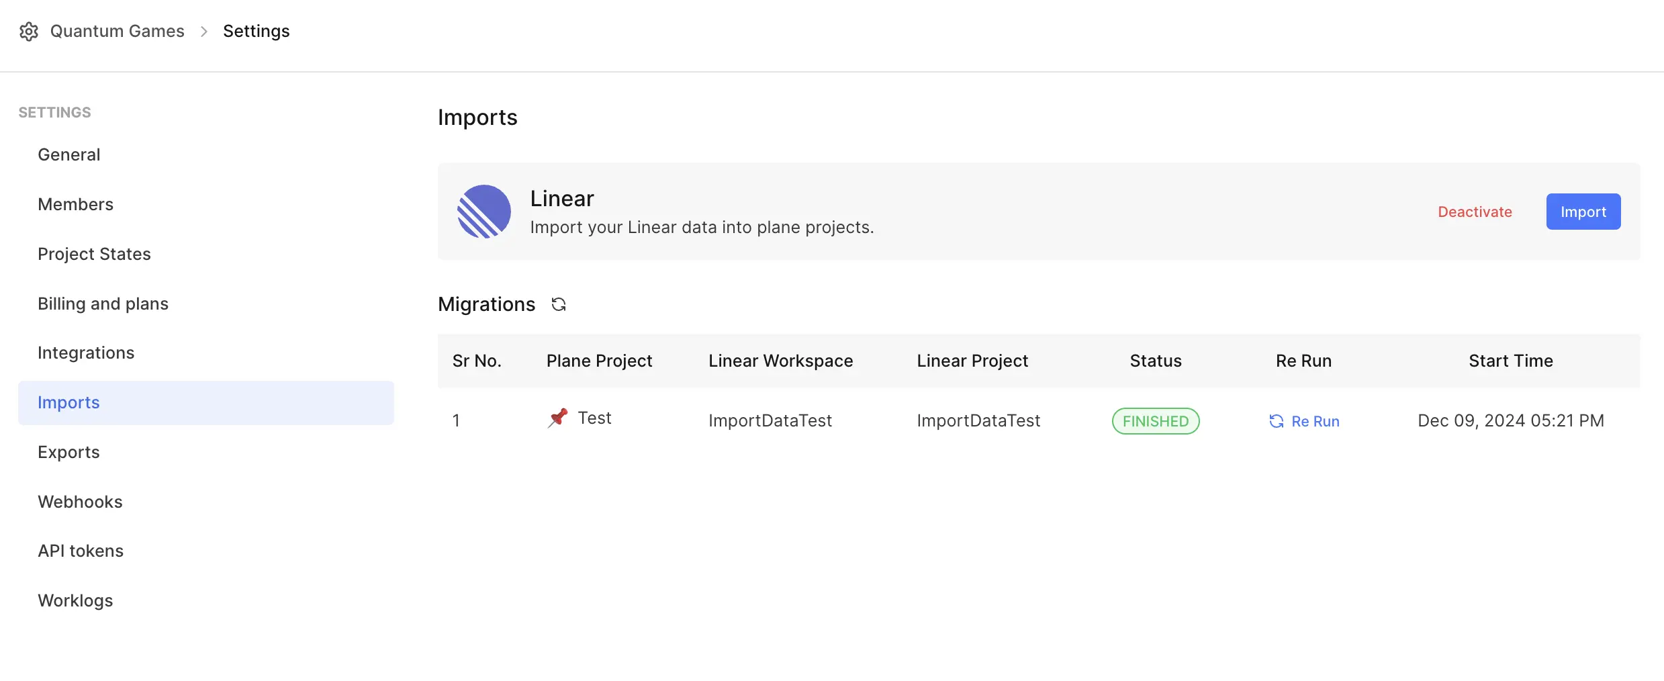Click the Plane Project column header
The width and height of the screenshot is (1664, 681).
coord(599,361)
